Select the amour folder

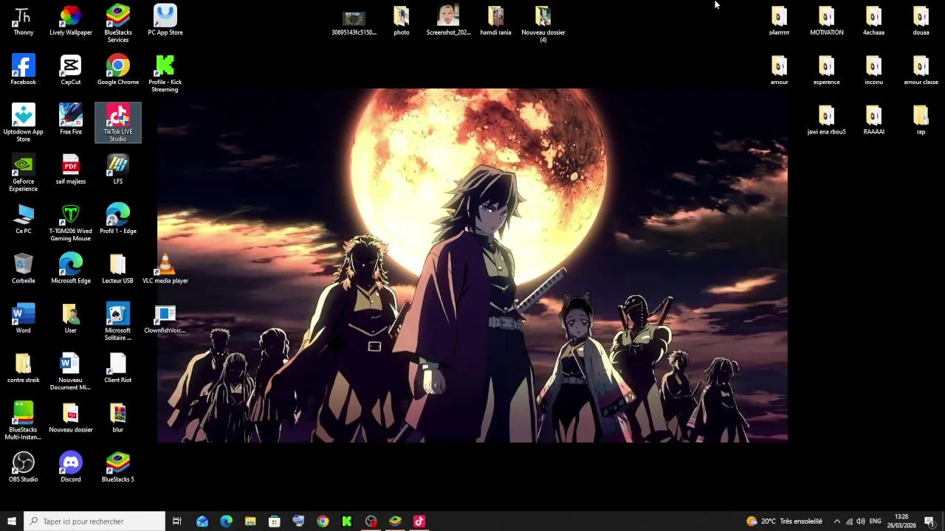(x=780, y=70)
